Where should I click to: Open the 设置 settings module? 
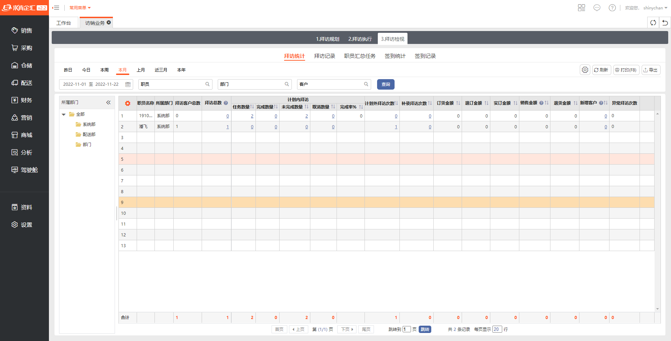tap(22, 225)
